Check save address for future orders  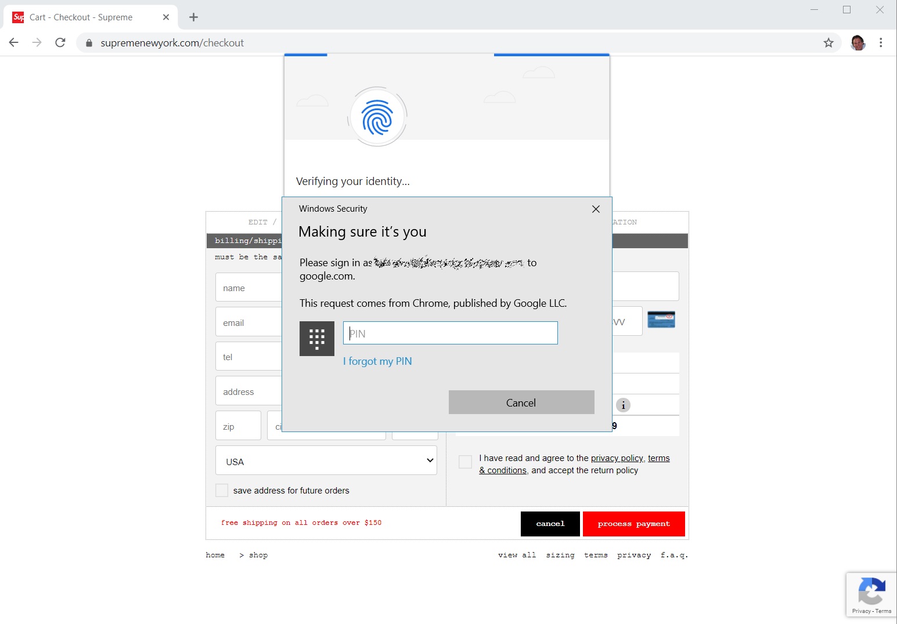pyautogui.click(x=222, y=491)
